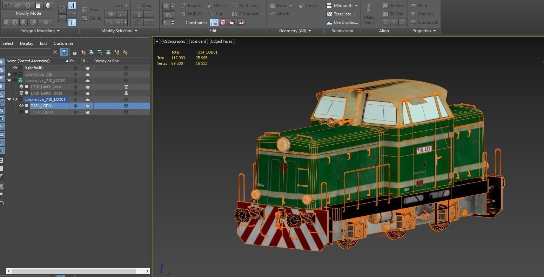Click the Scene Explorer search field
Screen dimensions: 544x277
point(25,52)
